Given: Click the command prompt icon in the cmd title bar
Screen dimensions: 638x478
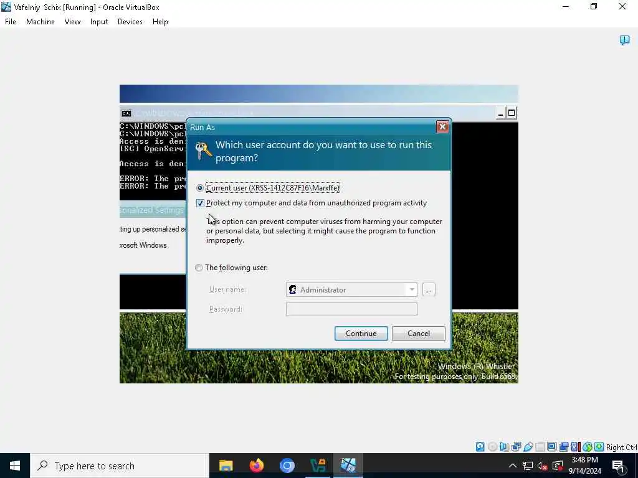Looking at the screenshot, I should (126, 113).
